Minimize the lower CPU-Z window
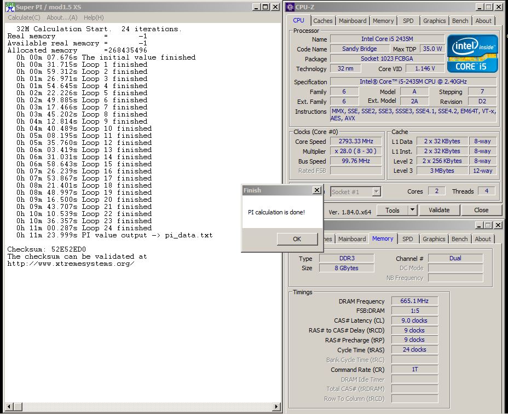 click(x=480, y=225)
